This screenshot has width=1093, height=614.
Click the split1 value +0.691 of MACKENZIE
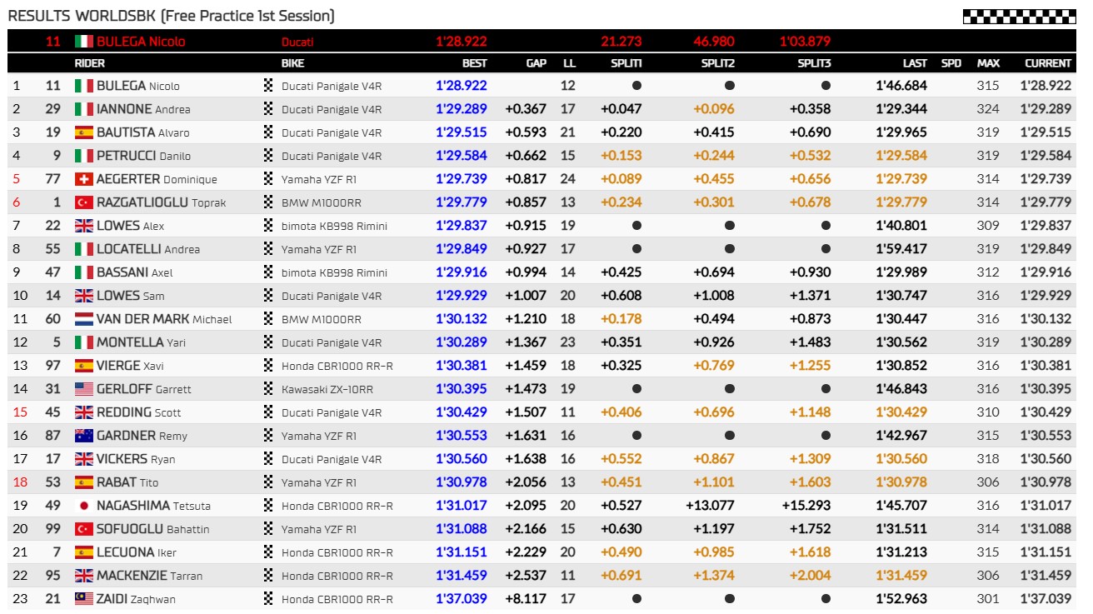coord(621,576)
